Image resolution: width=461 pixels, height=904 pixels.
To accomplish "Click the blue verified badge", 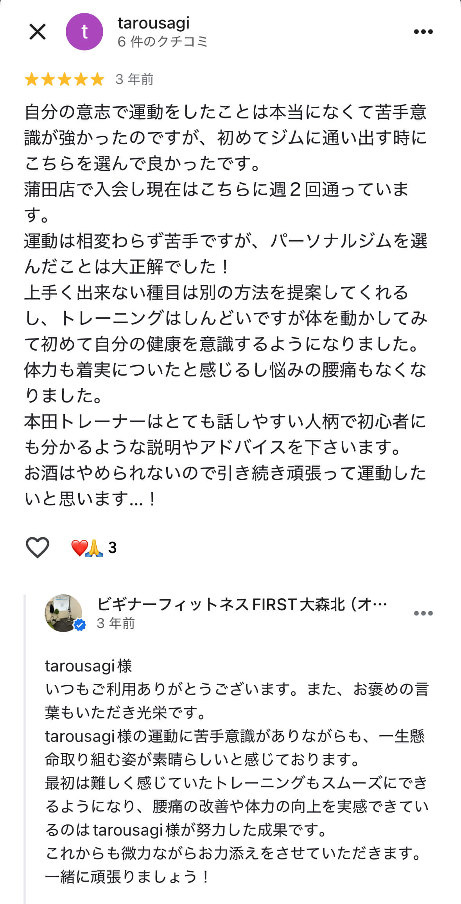I will [x=80, y=625].
